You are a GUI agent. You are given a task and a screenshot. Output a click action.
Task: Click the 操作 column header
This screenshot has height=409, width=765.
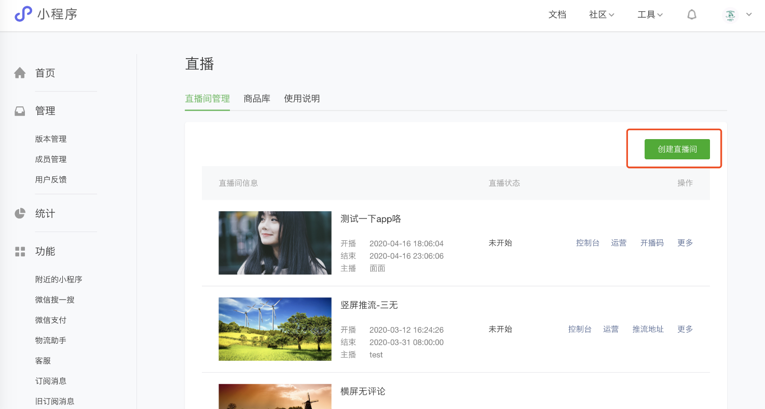coord(685,183)
